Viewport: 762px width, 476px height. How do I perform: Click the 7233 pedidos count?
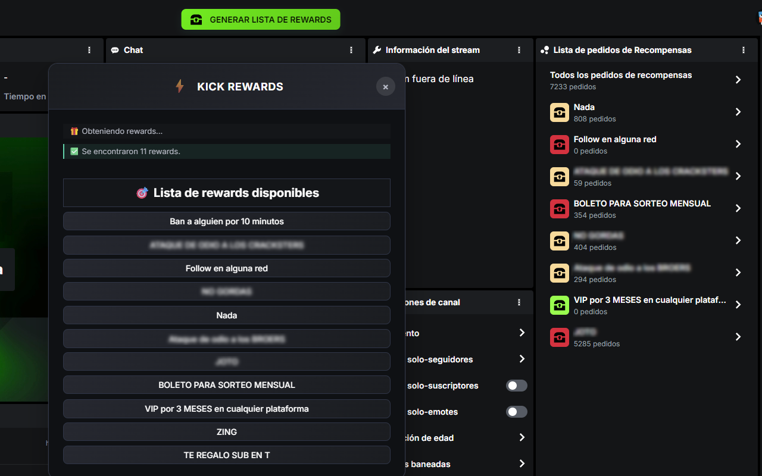point(573,87)
